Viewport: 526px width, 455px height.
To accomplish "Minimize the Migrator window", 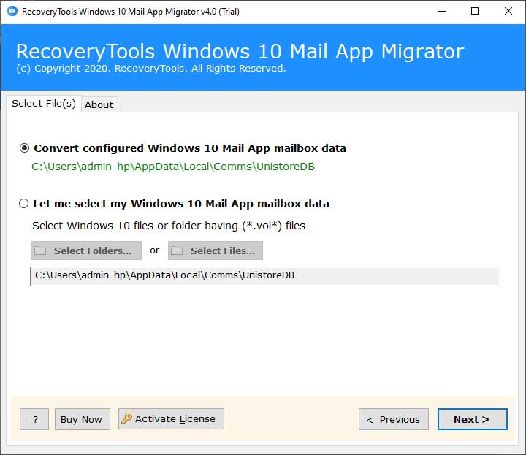I will click(442, 12).
